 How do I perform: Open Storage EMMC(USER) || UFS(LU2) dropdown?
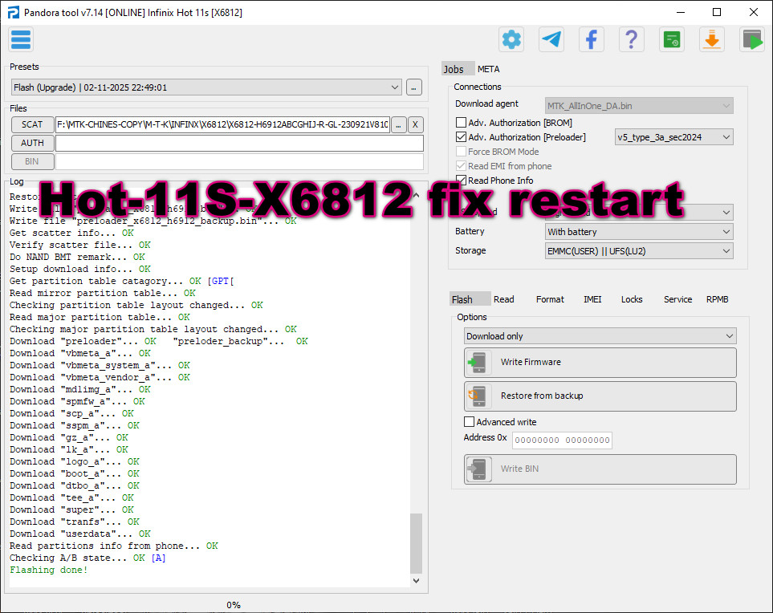(639, 251)
